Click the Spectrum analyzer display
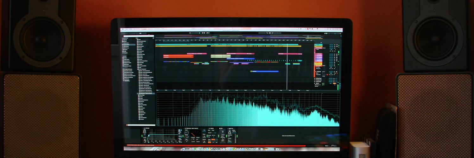This screenshot has height=158, width=474. click(x=248, y=109)
